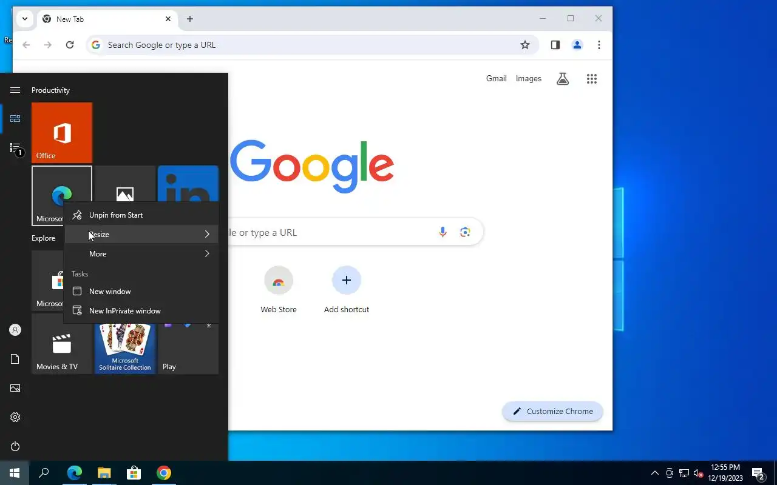Click the Customize Chrome button

[x=552, y=411]
